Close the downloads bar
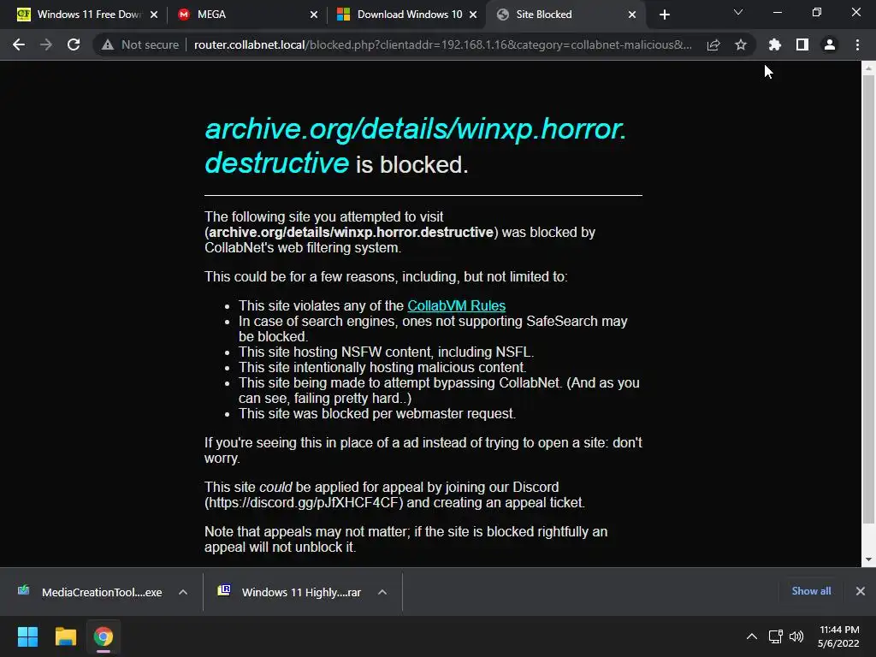 point(861,591)
